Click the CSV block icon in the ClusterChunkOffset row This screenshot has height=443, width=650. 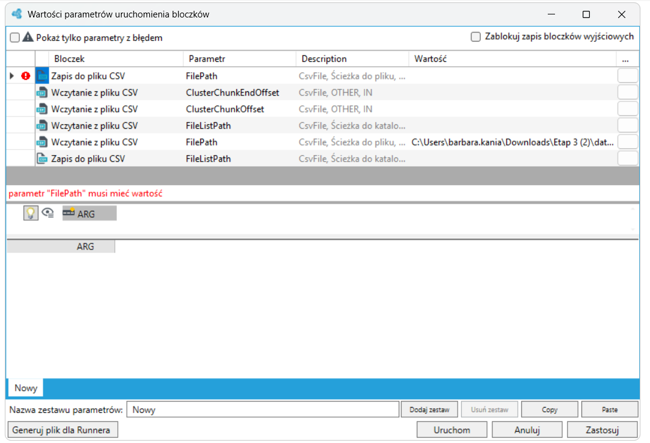(42, 109)
